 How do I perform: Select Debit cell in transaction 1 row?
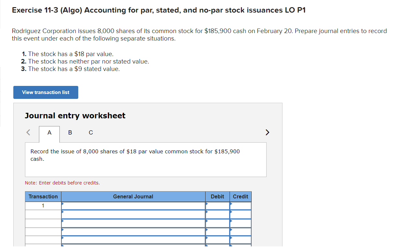[x=218, y=206]
